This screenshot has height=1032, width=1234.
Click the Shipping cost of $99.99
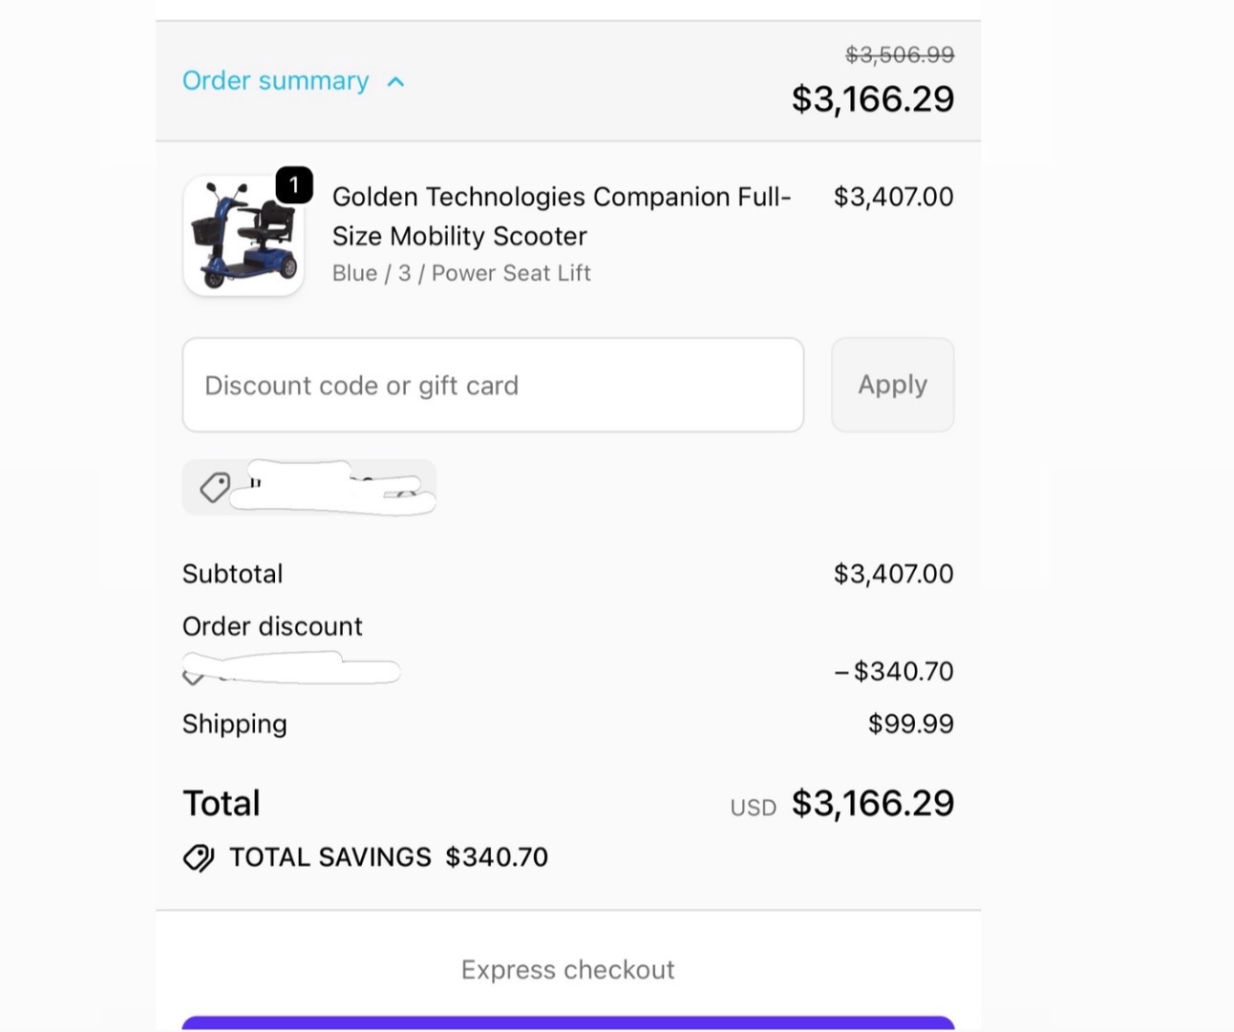click(910, 724)
